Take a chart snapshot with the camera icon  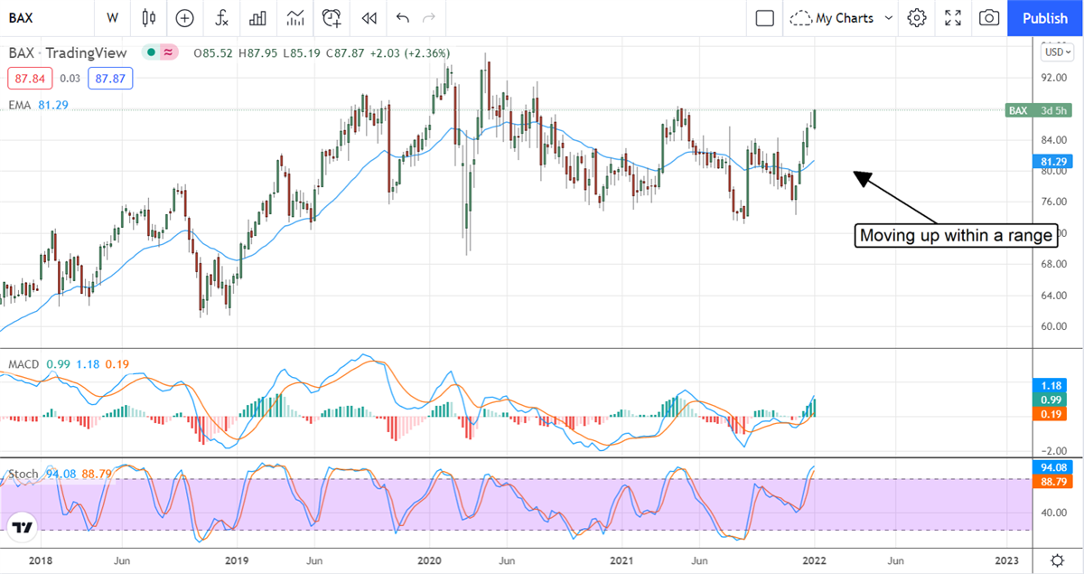[x=989, y=18]
